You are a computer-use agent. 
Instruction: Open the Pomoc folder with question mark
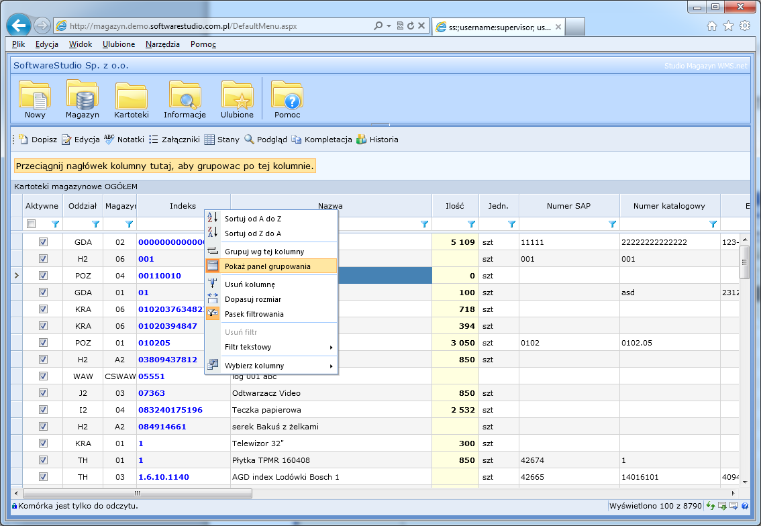click(287, 99)
